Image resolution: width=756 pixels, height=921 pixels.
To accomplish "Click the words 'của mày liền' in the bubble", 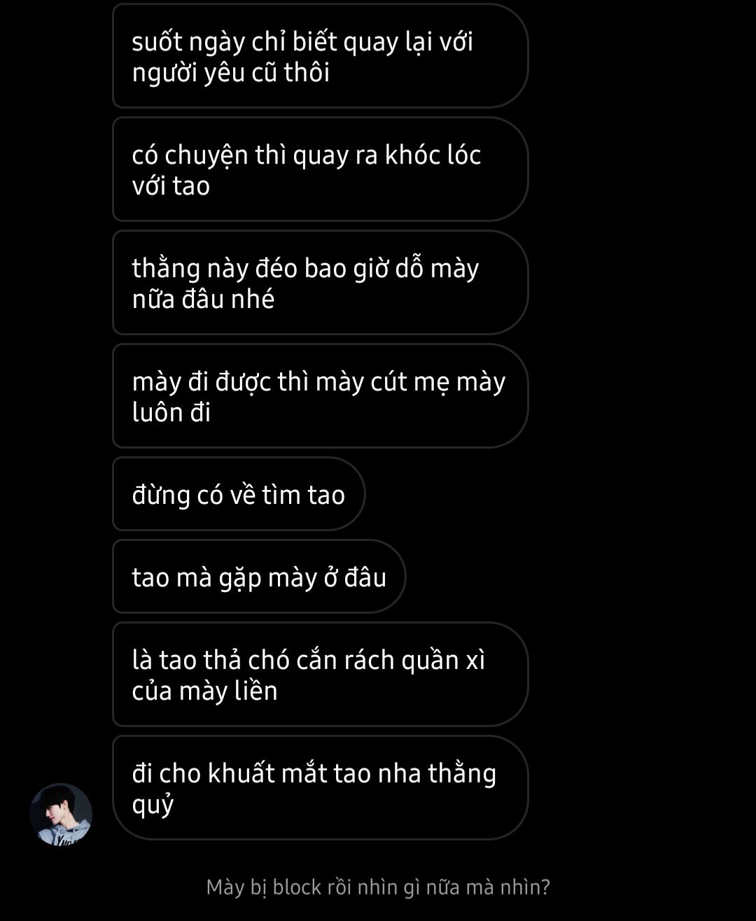I will coord(204,691).
